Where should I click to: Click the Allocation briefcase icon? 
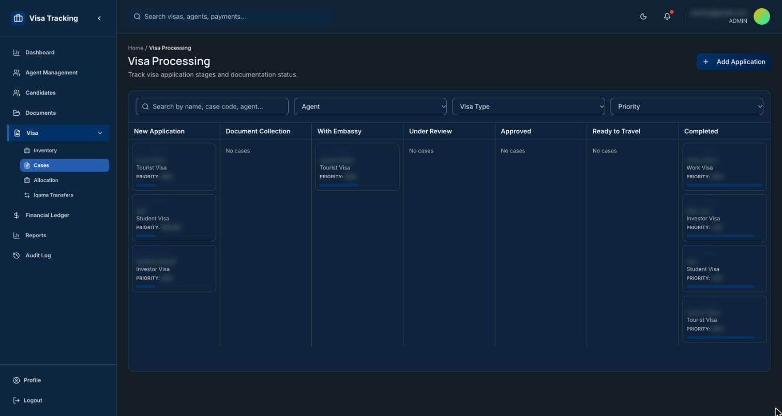[x=27, y=180]
